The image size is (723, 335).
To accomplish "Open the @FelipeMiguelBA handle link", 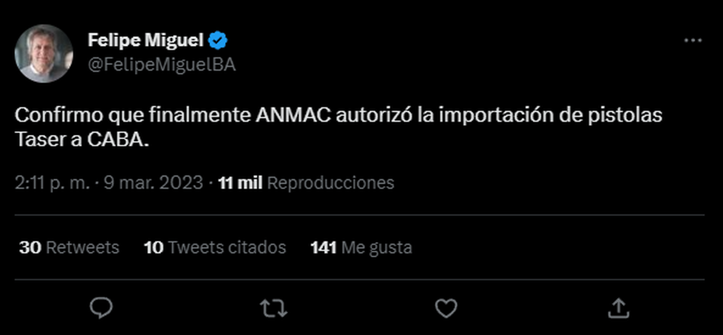I will coord(161,64).
